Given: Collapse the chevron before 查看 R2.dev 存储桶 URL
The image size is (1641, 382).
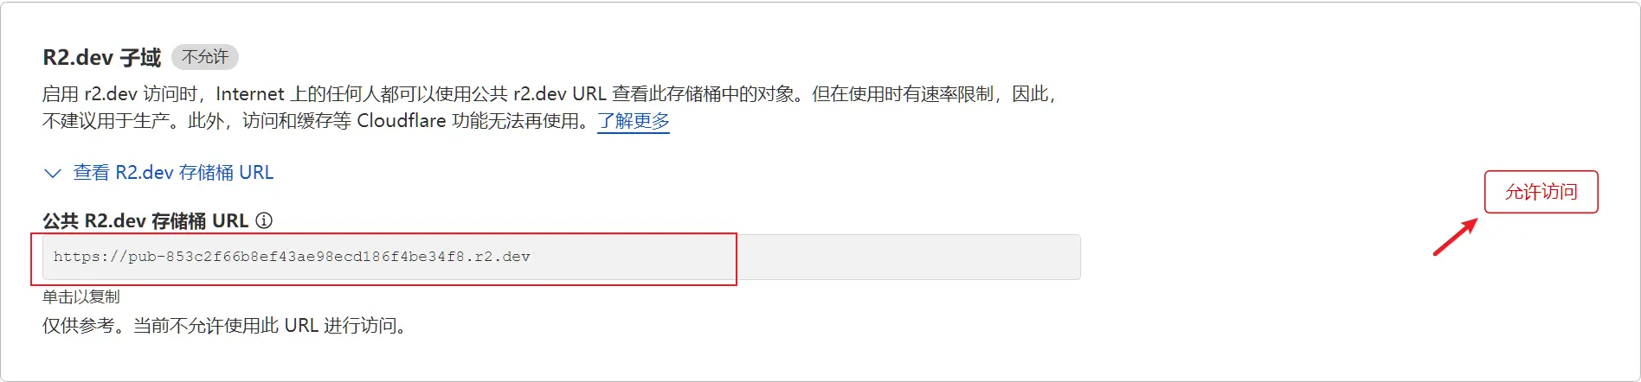Looking at the screenshot, I should click(53, 173).
